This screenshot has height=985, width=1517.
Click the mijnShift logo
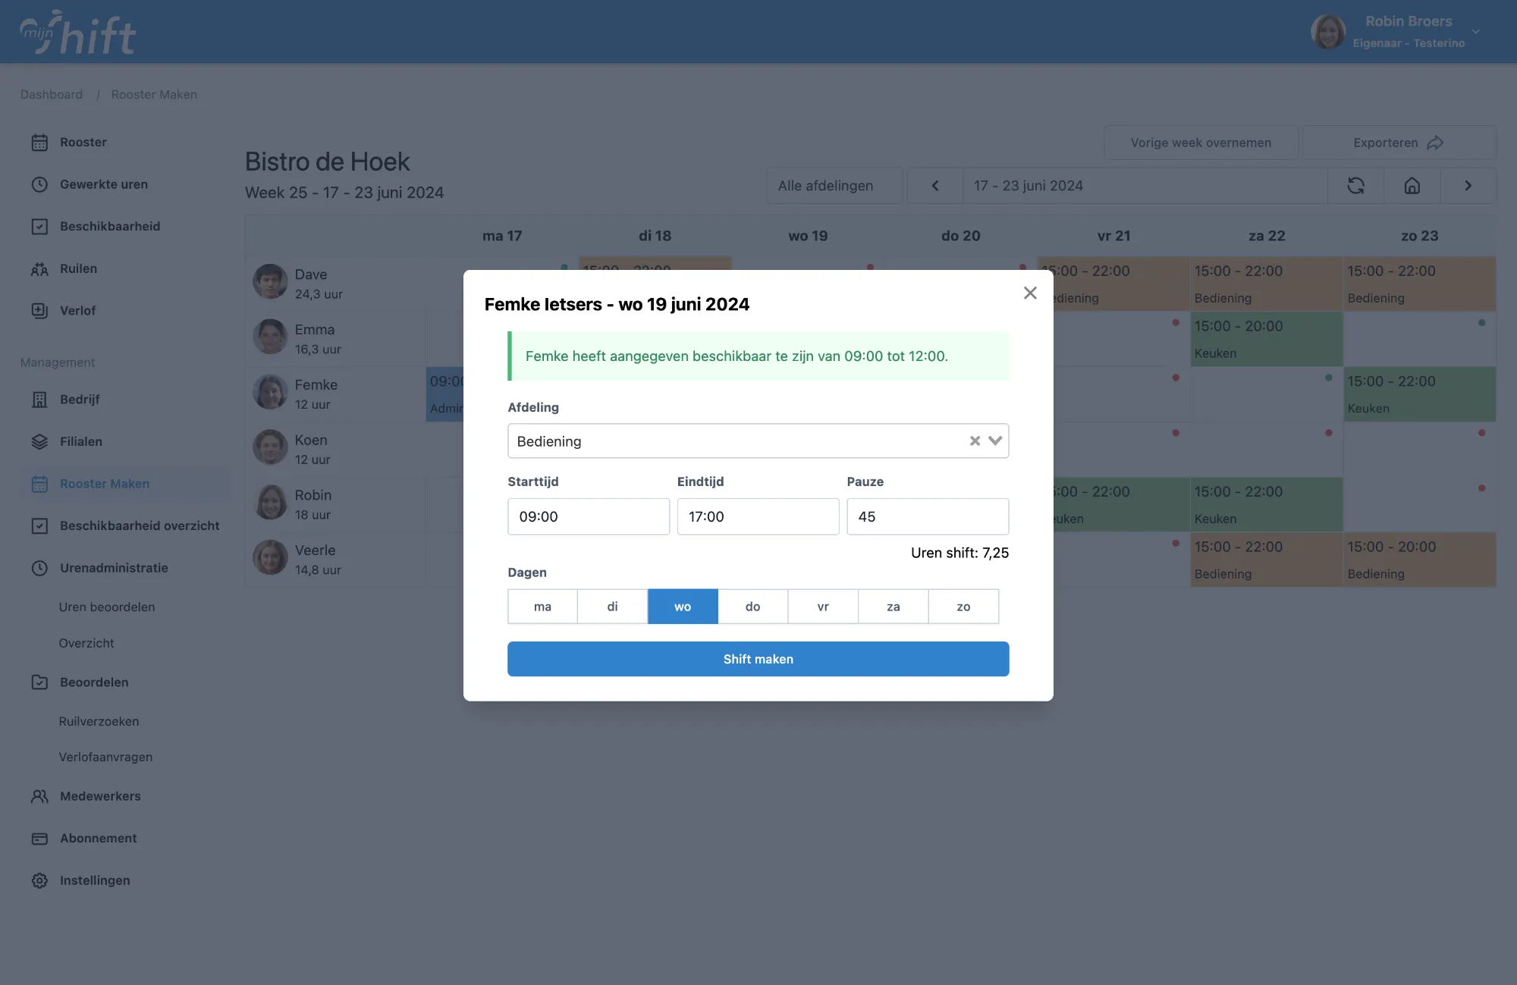pos(78,32)
